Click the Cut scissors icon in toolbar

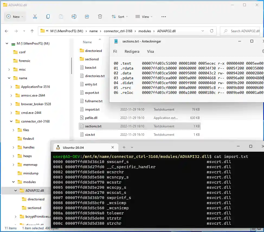(35, 16)
